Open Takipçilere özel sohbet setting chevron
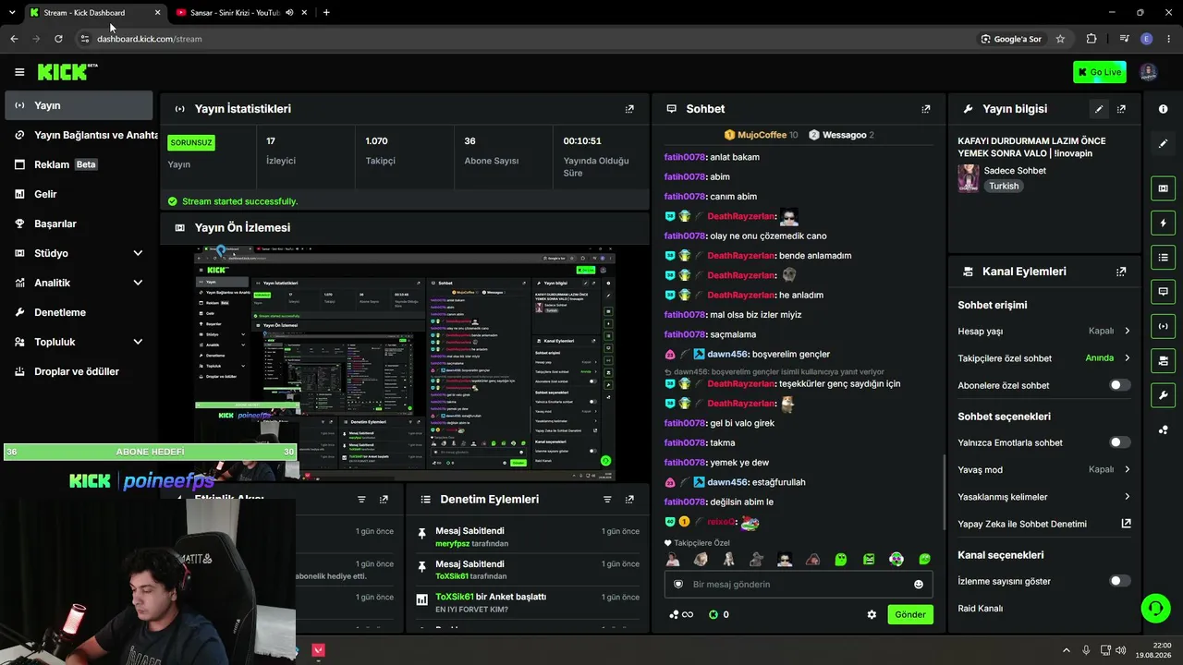Viewport: 1183px width, 665px height. tap(1127, 358)
